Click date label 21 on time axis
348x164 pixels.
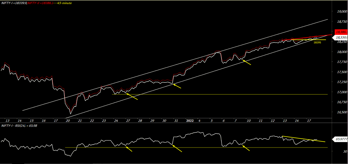pyautogui.click(x=79, y=120)
